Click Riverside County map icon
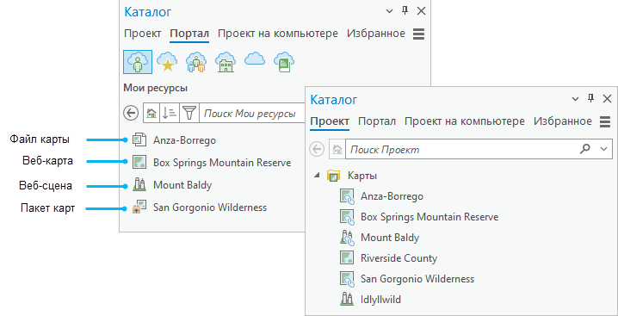The width and height of the screenshot is (618, 316). pyautogui.click(x=346, y=258)
